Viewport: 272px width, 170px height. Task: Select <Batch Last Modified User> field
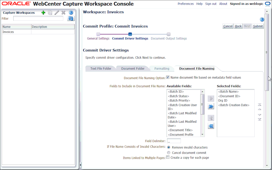(x=182, y=124)
